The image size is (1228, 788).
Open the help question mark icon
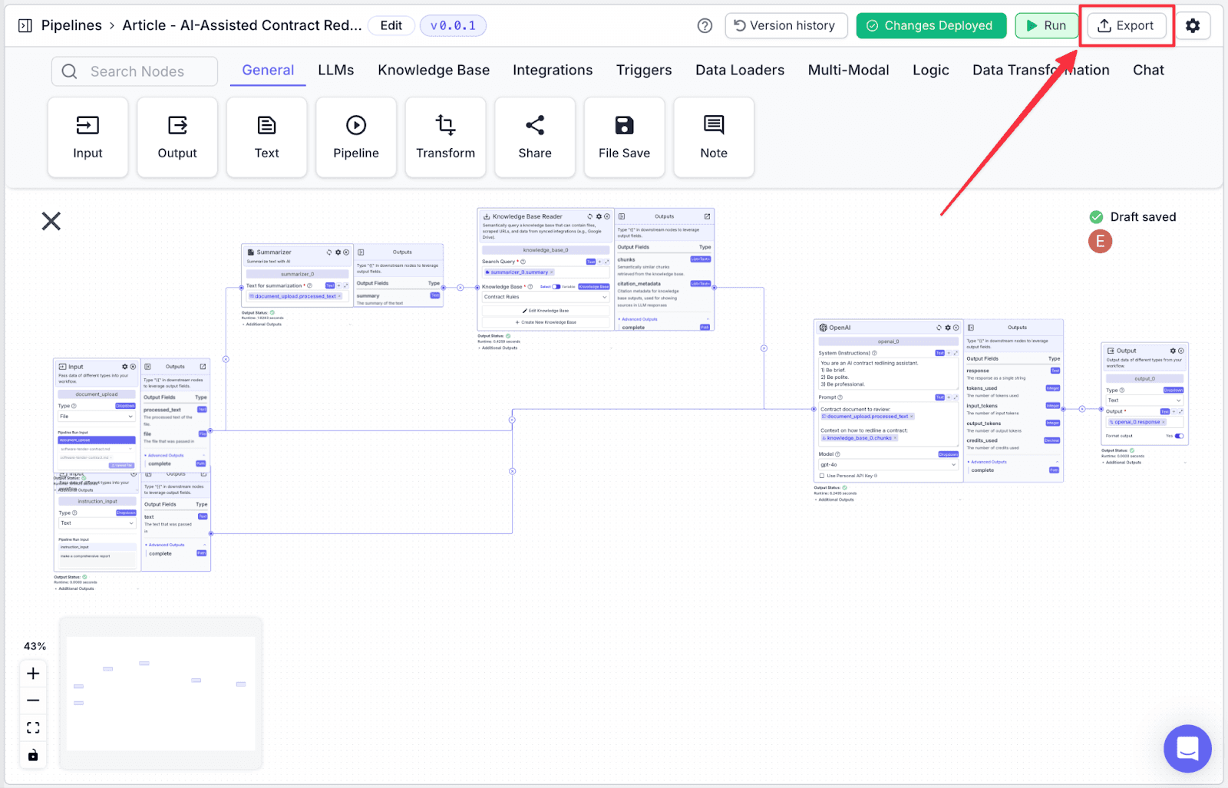point(705,25)
